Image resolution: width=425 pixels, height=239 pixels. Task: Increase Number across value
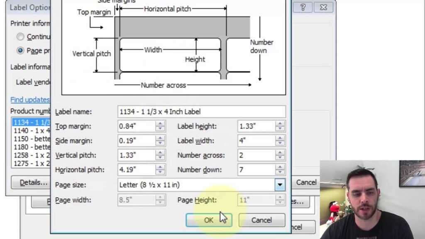pos(280,153)
